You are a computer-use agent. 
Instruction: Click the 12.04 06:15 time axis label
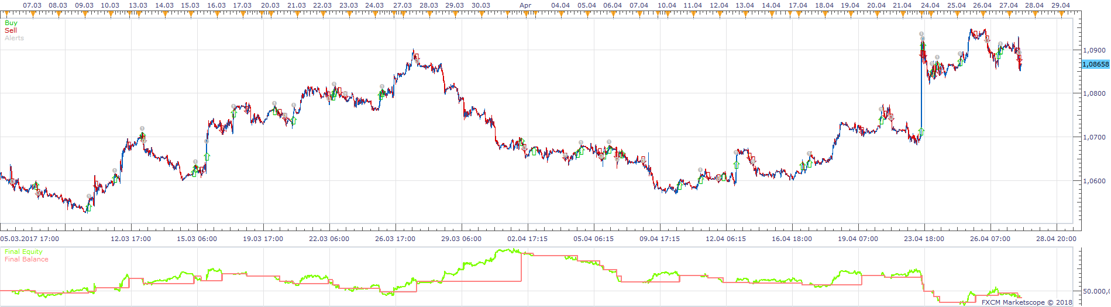pyautogui.click(x=726, y=239)
